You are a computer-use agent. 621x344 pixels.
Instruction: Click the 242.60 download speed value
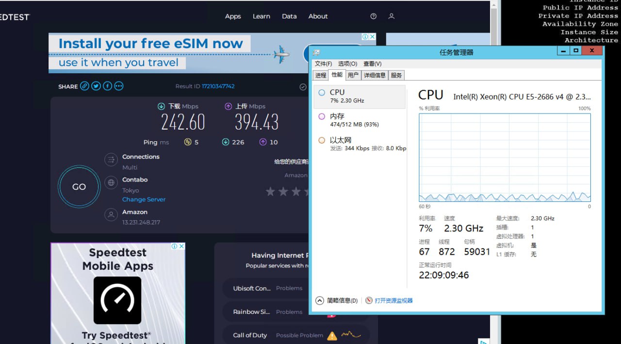point(183,122)
